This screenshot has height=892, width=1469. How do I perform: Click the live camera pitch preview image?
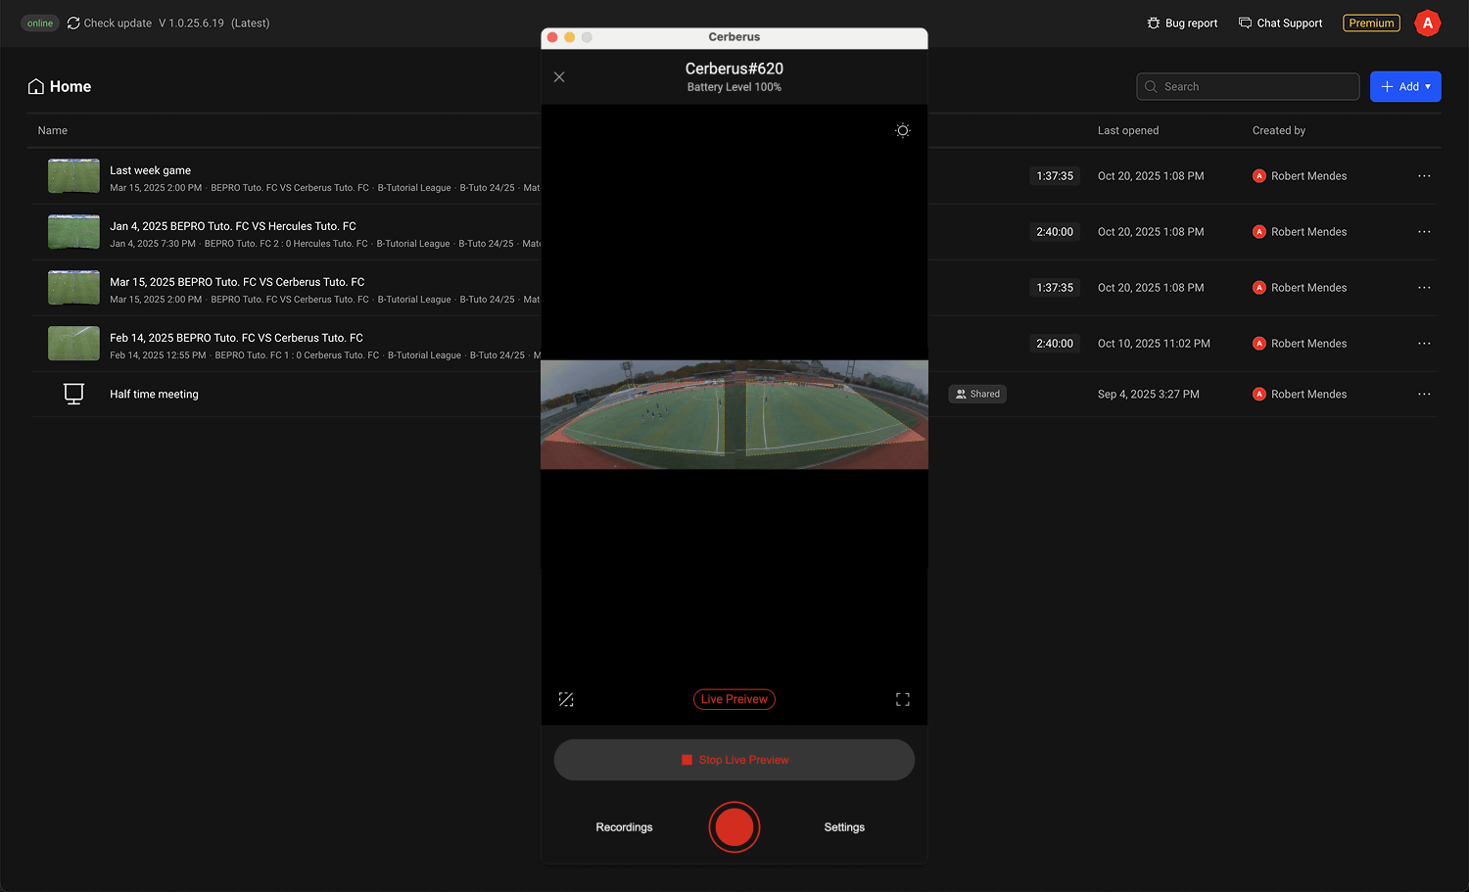[x=734, y=414]
